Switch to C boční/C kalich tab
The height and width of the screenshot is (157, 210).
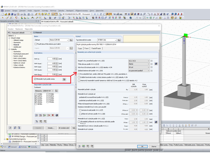(x=96, y=48)
